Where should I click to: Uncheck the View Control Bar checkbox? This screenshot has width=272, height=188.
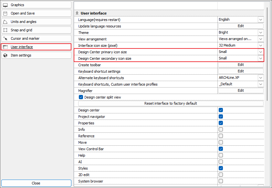(x=221, y=149)
